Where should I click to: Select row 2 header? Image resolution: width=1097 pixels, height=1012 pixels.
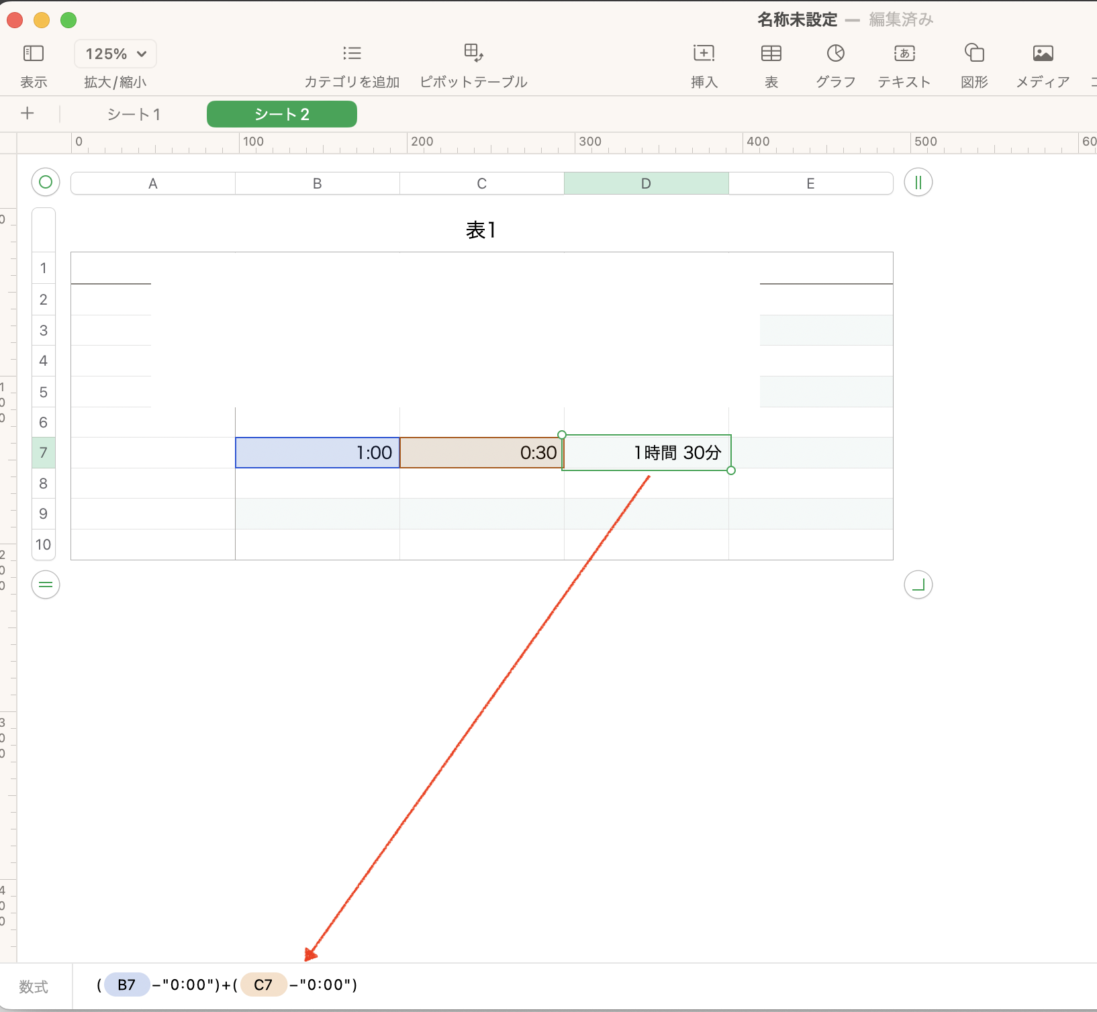click(44, 299)
